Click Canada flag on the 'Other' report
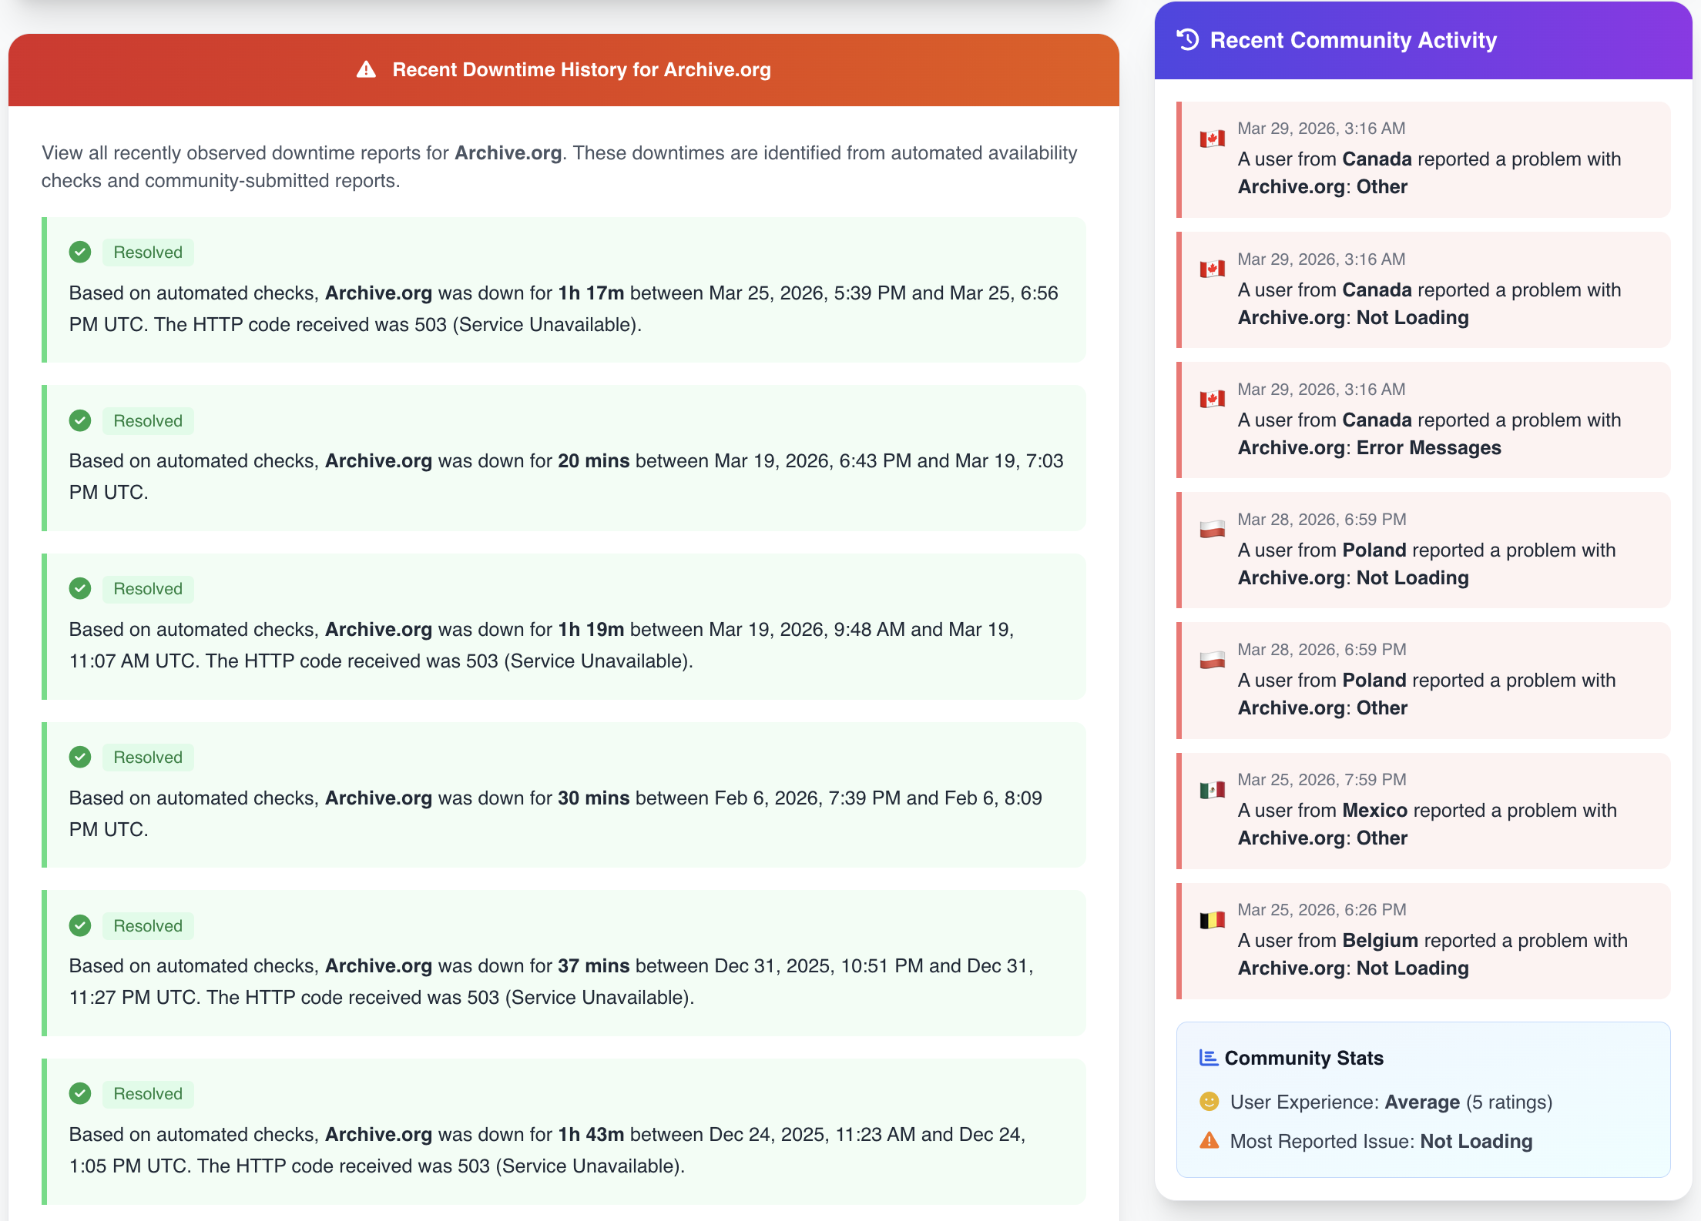The width and height of the screenshot is (1701, 1221). 1213,139
